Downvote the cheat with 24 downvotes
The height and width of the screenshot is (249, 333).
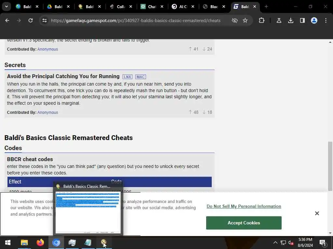tap(207, 49)
